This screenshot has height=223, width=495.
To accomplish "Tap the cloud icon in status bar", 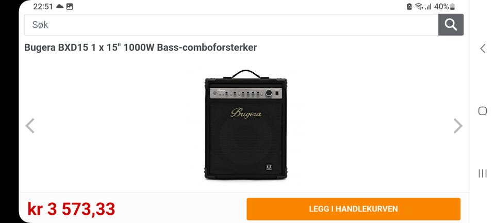I will (x=60, y=7).
